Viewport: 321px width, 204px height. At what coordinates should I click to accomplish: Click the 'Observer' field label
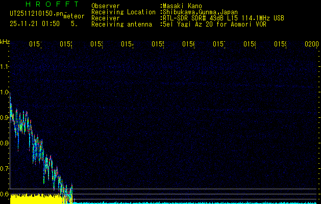pyautogui.click(x=106, y=6)
